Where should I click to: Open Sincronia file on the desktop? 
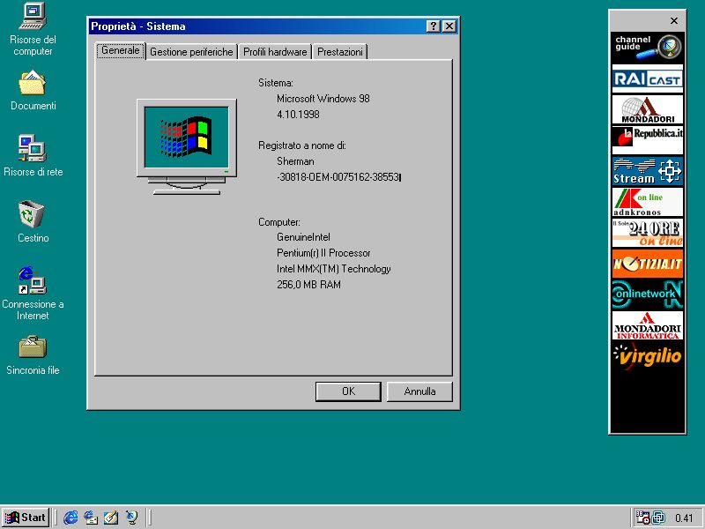pyautogui.click(x=33, y=348)
